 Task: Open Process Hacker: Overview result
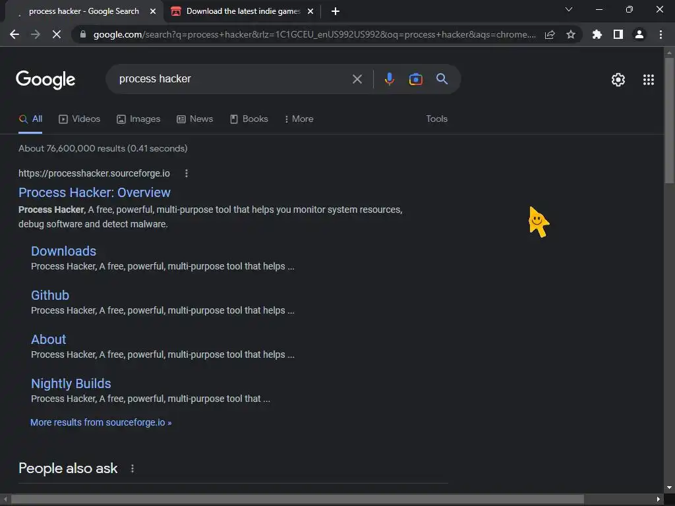point(94,192)
